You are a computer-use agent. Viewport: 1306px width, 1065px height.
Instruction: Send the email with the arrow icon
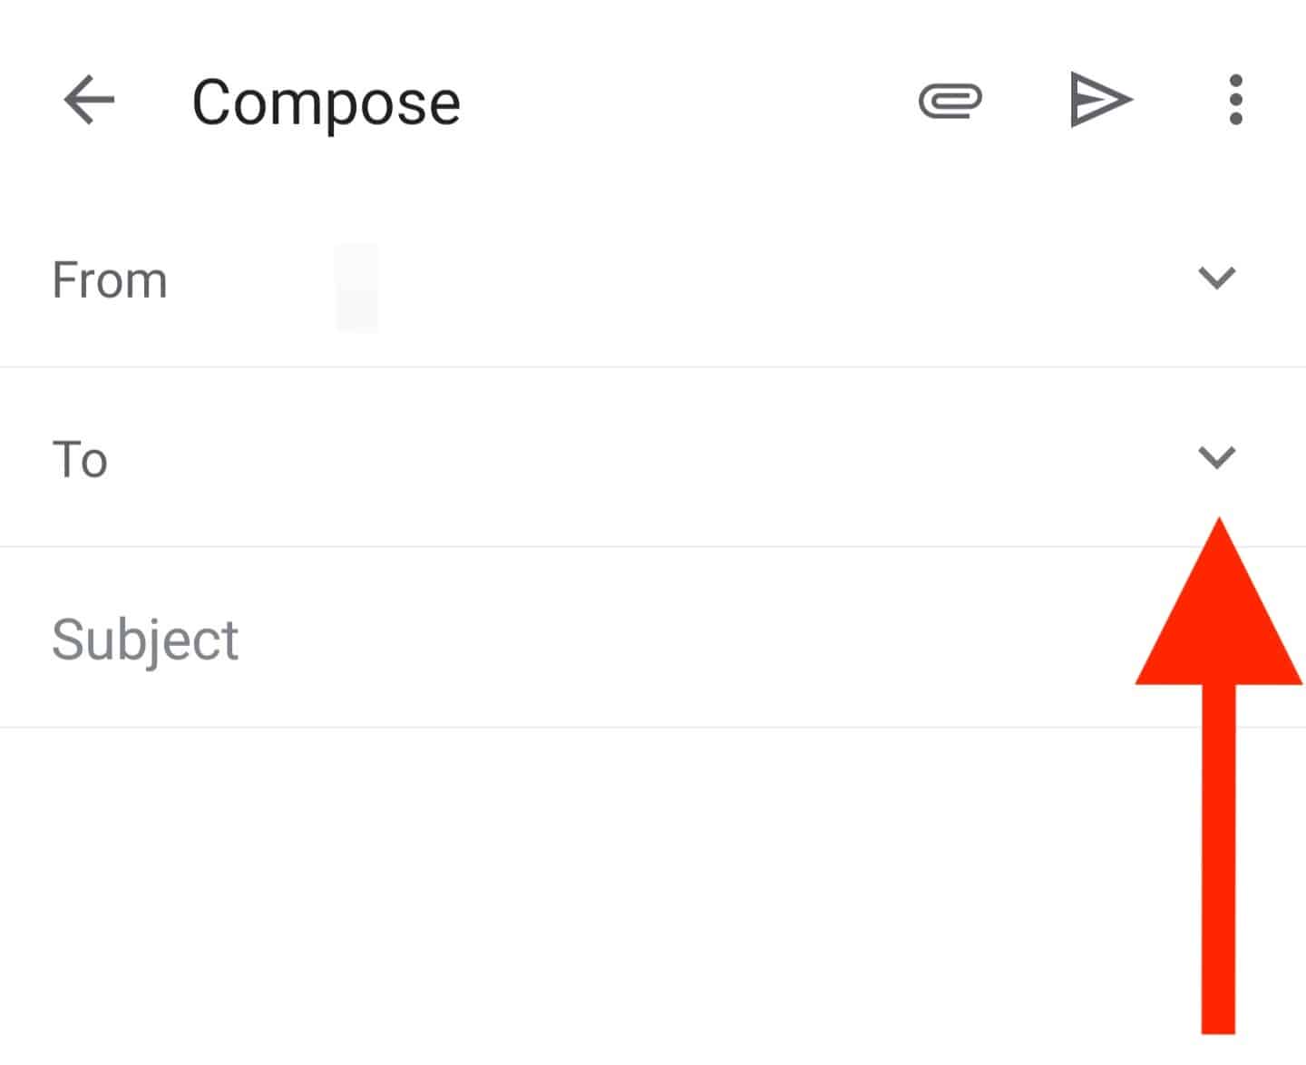(x=1100, y=102)
